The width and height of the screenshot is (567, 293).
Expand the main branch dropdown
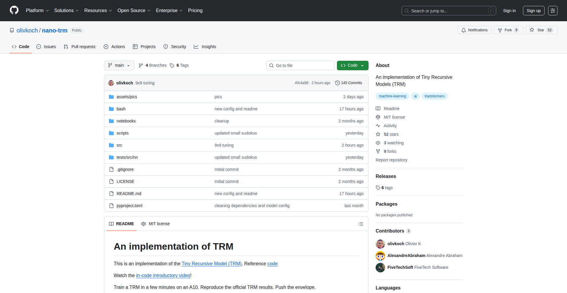point(119,66)
